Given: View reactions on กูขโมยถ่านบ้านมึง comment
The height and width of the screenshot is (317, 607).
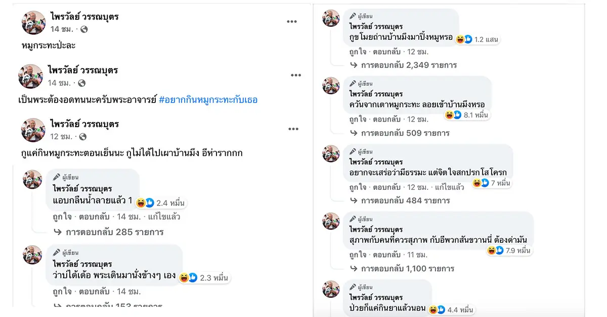Looking at the screenshot, I should point(463,39).
